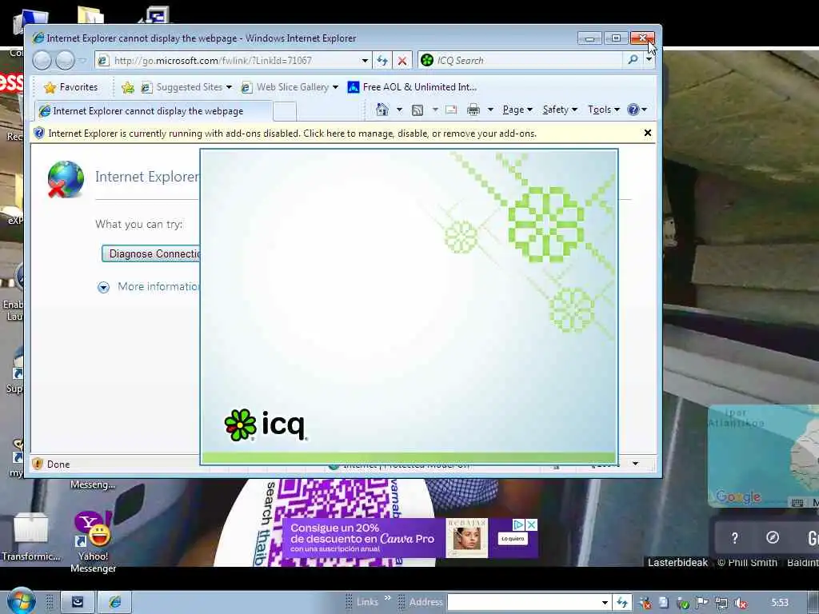Click Add to Favorites Bar star icon

(127, 88)
